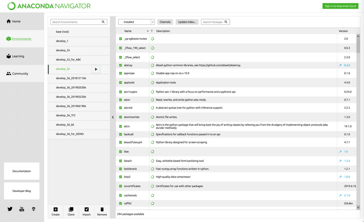Image resolution: width=364 pixels, height=222 pixels.
Task: Click the '294 packages available' status text
Action: pyautogui.click(x=131, y=214)
